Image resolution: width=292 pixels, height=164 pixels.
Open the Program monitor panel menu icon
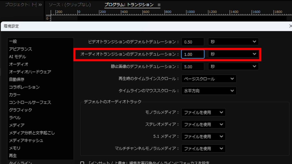coord(159,5)
